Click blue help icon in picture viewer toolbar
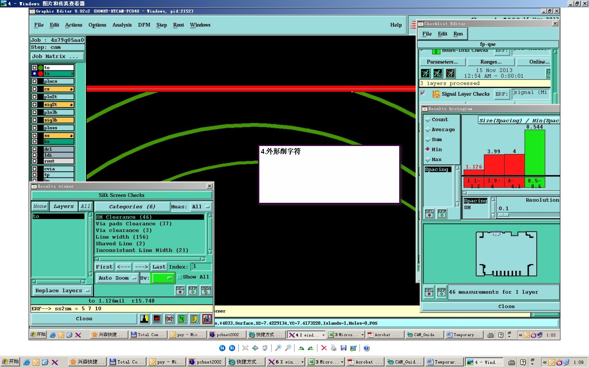Screen dimensions: 589x368 tap(366, 348)
